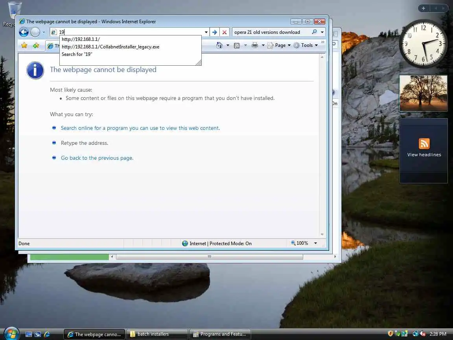Click the page scroll up arrow
453x340 pixels.
click(322, 57)
